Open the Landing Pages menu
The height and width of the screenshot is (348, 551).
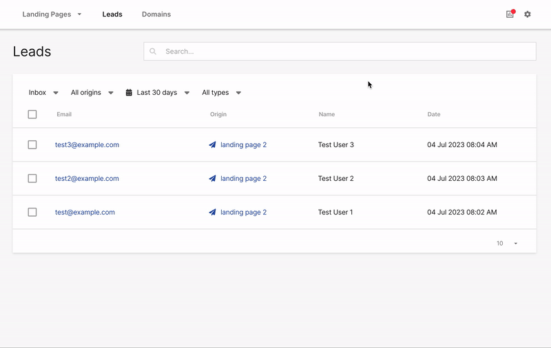coord(52,14)
